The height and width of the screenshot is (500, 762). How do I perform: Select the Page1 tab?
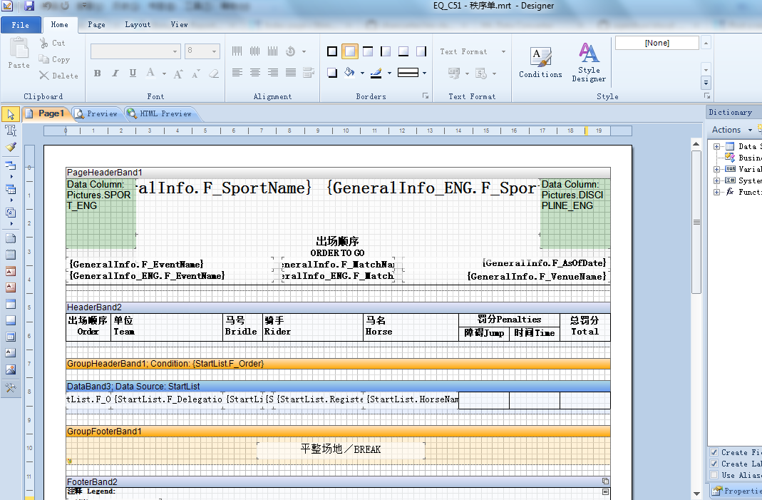coord(45,114)
